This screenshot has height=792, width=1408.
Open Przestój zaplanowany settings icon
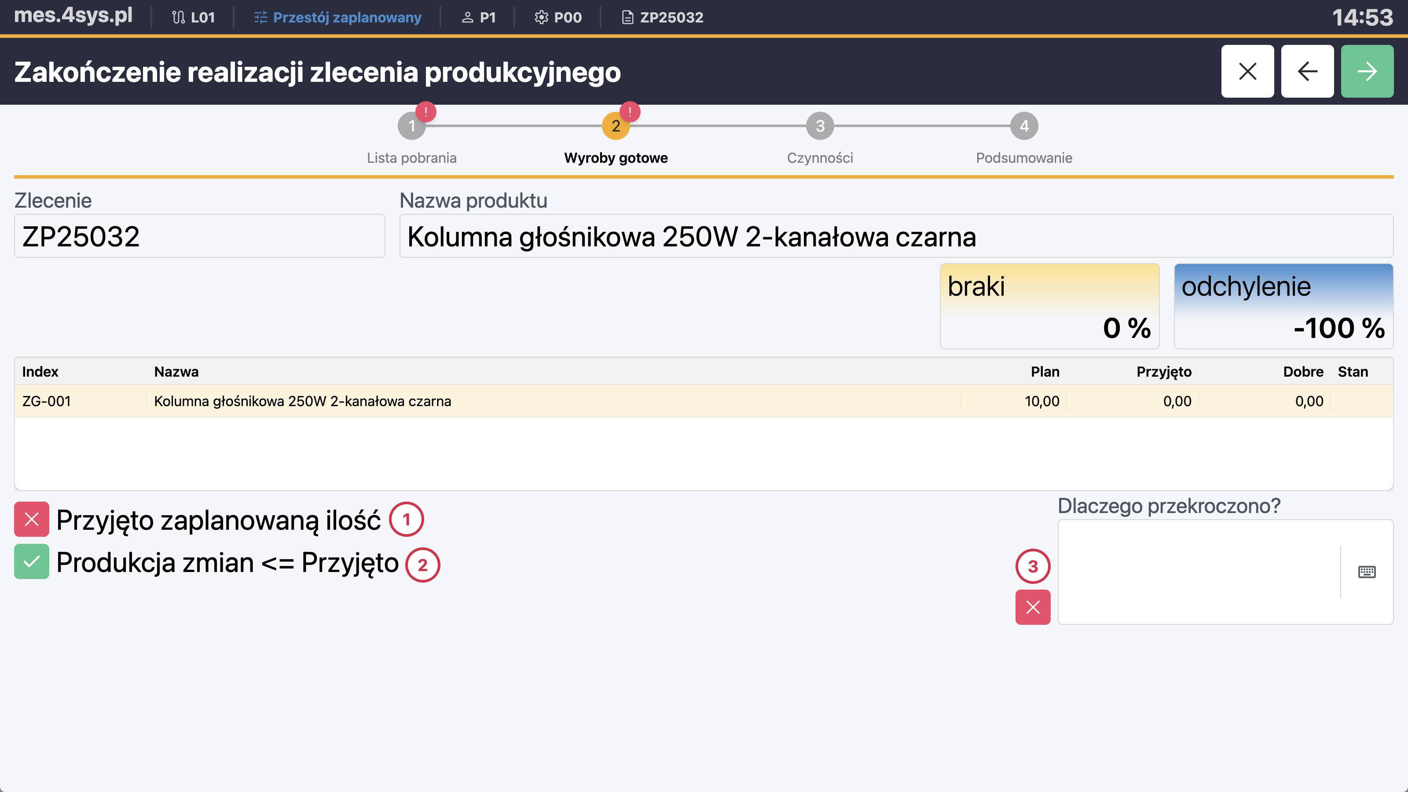coord(260,17)
